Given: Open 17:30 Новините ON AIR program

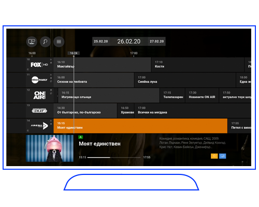Looking at the screenshot, I should pyautogui.click(x=202, y=95).
